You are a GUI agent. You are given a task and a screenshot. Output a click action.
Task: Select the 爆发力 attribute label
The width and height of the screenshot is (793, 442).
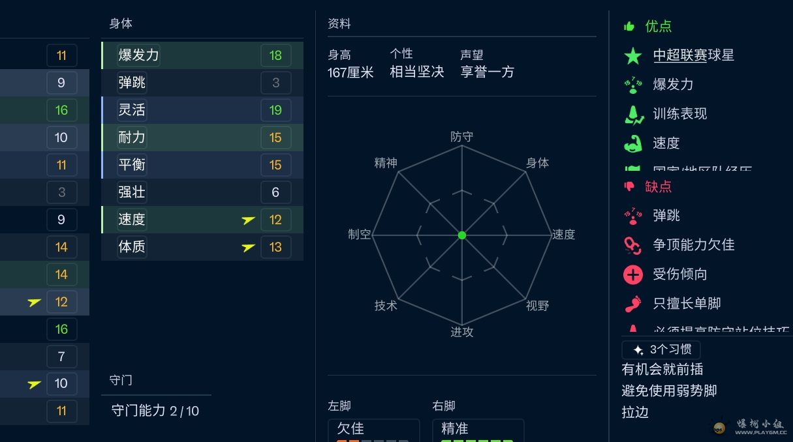[x=138, y=55]
